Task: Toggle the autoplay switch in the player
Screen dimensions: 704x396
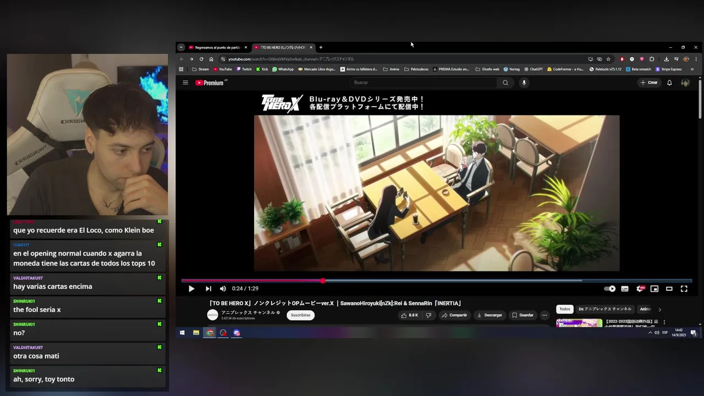Action: tap(610, 289)
